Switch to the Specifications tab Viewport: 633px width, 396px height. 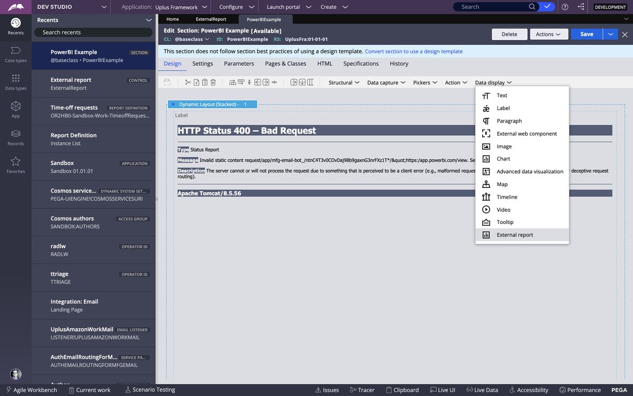coord(361,63)
